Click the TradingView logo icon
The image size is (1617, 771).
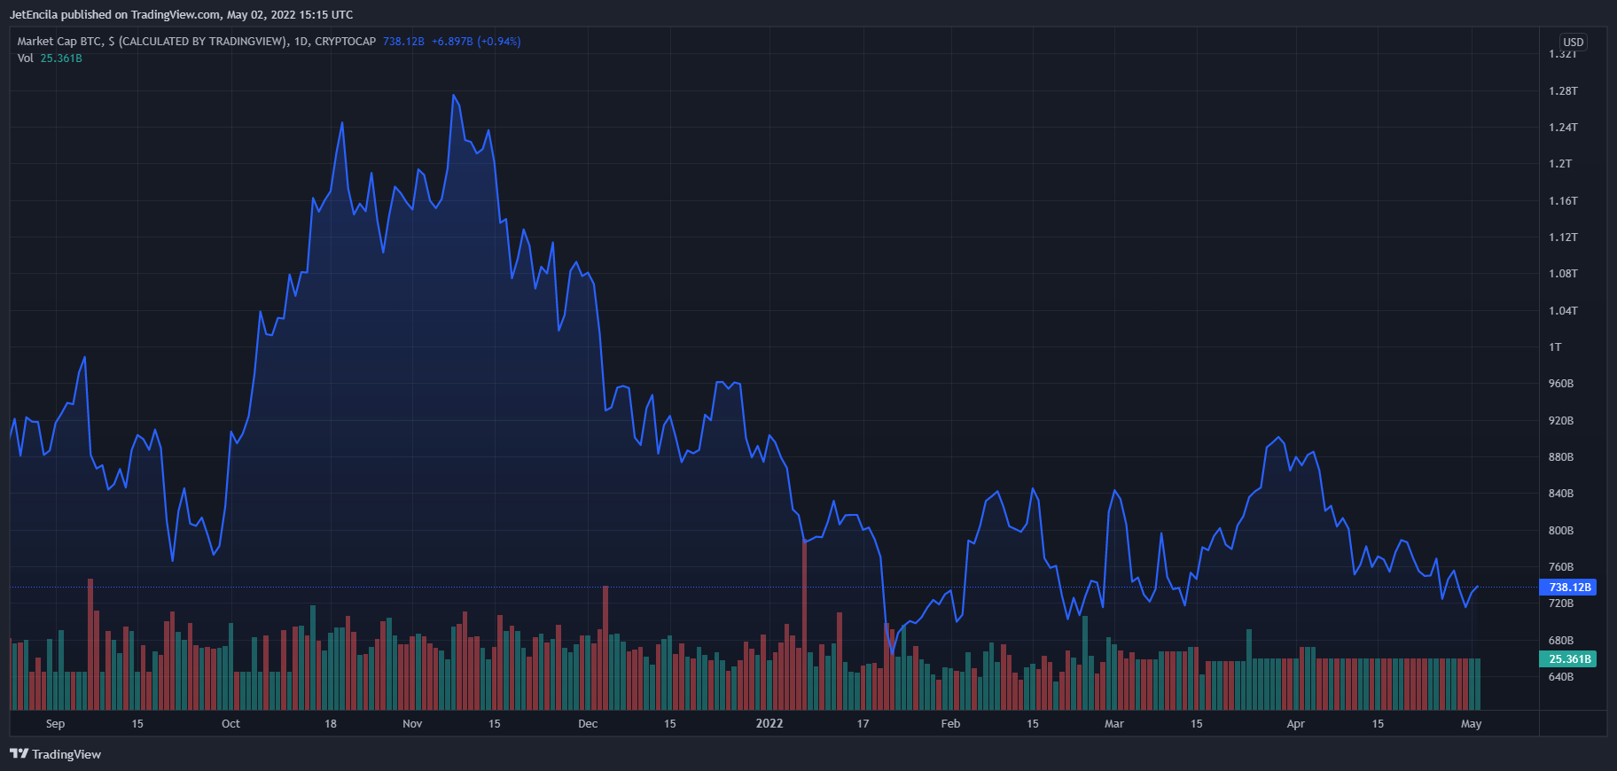(19, 754)
